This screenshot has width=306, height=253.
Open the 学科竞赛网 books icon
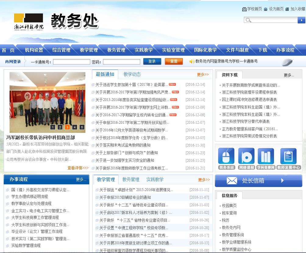(266, 156)
